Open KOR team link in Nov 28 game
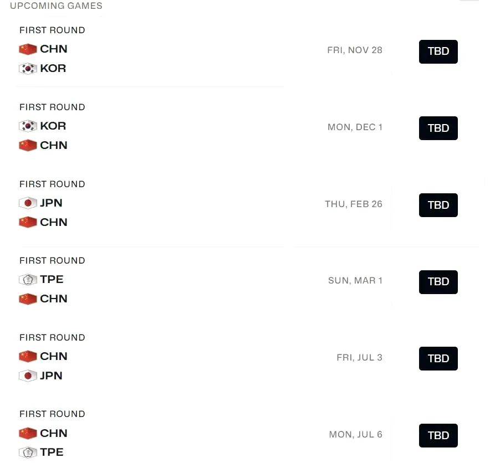The height and width of the screenshot is (463, 495). (x=53, y=69)
